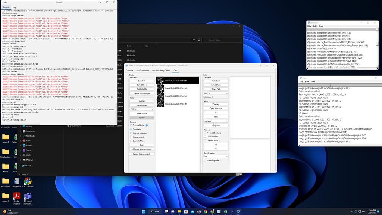
Task: Open the Log tab in the Console window
Action: click(15, 7)
